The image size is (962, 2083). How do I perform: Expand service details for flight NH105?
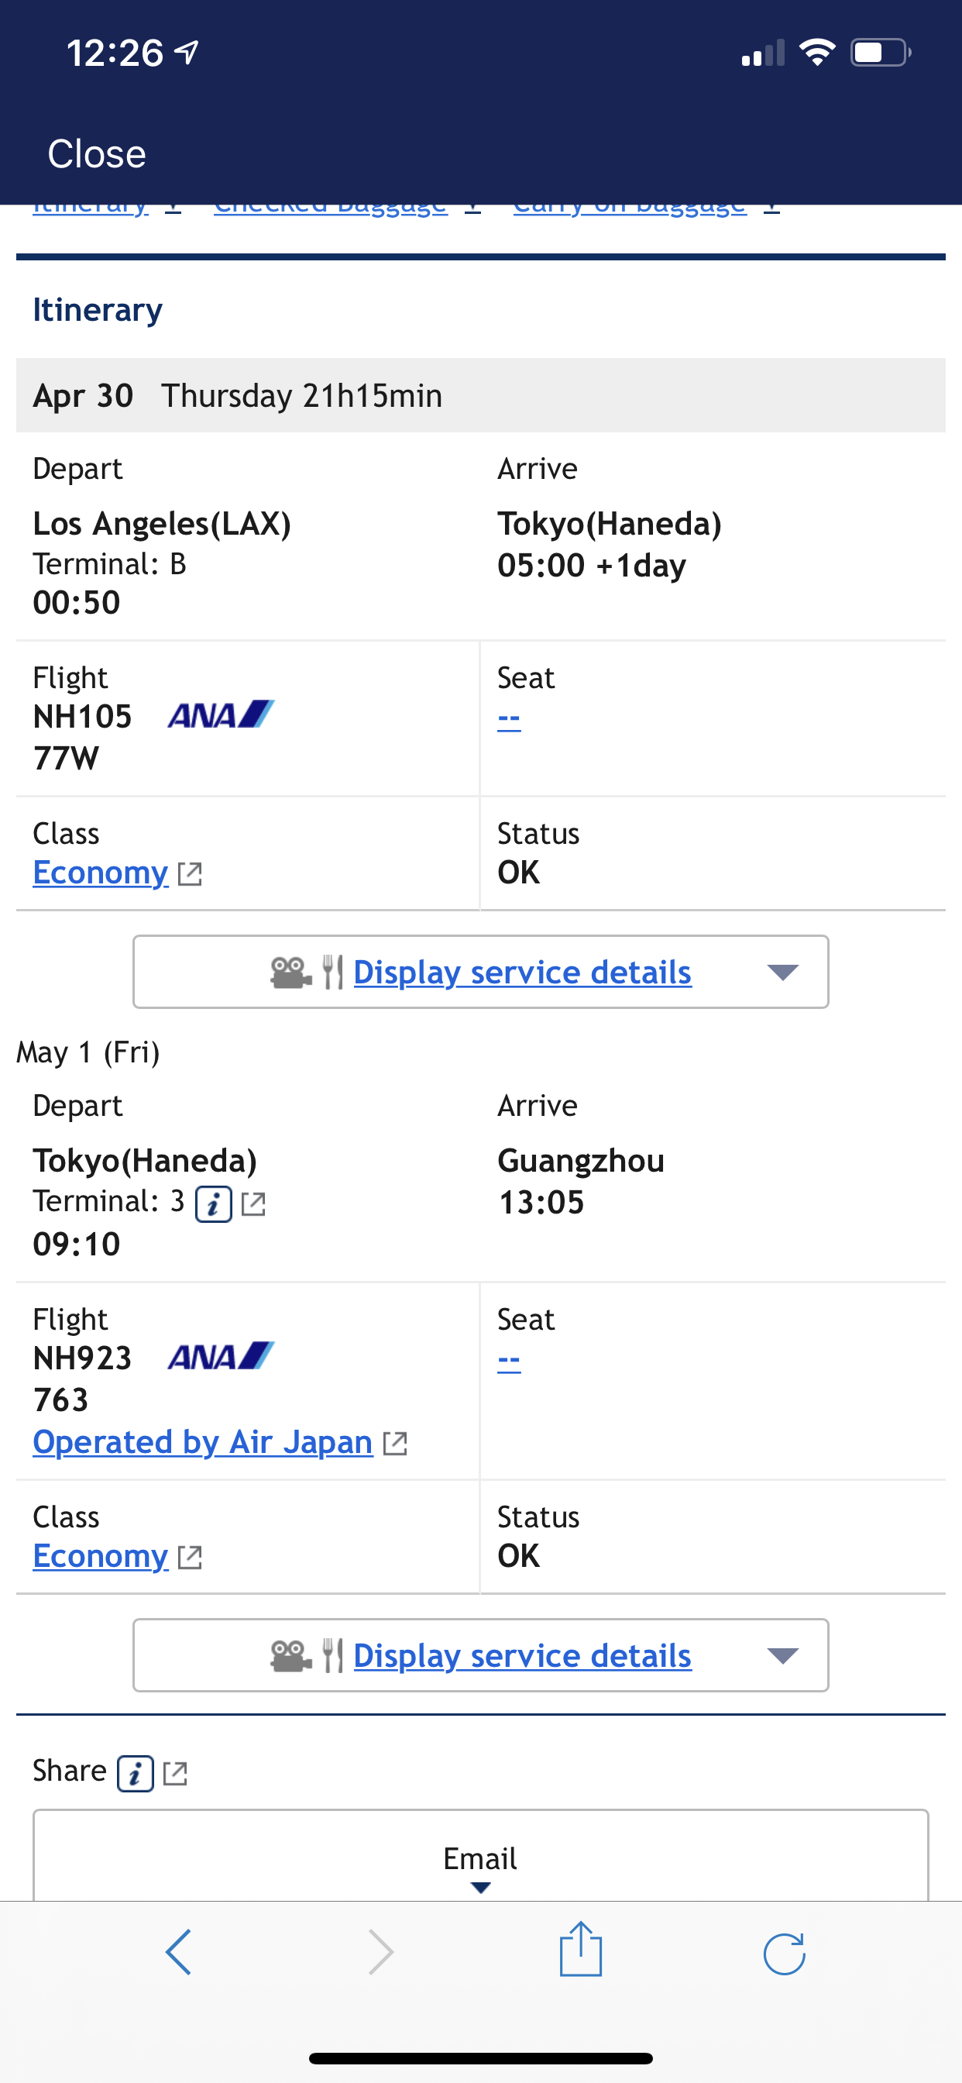pyautogui.click(x=481, y=972)
